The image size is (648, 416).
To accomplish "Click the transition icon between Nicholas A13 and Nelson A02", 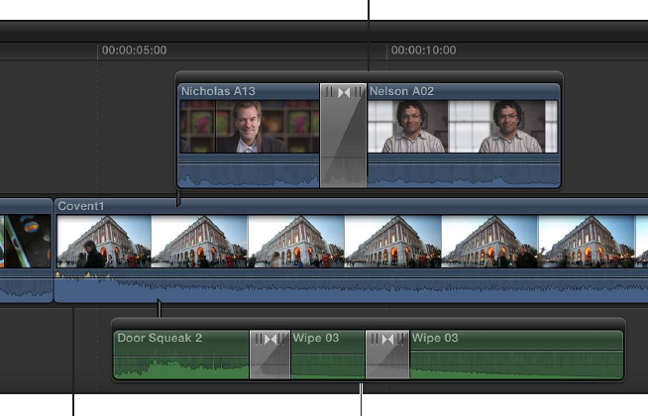I will tap(344, 92).
